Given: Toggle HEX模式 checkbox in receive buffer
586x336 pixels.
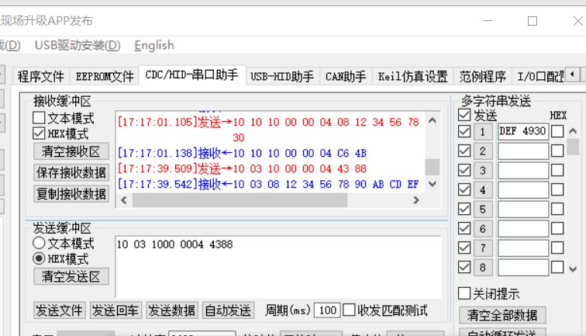Looking at the screenshot, I should click(x=39, y=133).
